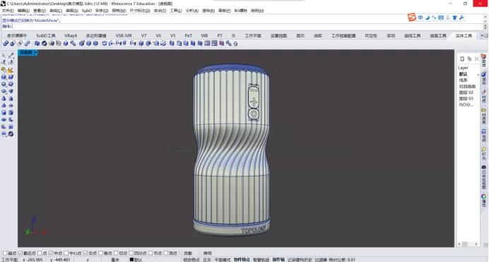Viewport: 489px width, 262px height.
Task: Select the sphere tool in left toolbox
Action: 4,84
